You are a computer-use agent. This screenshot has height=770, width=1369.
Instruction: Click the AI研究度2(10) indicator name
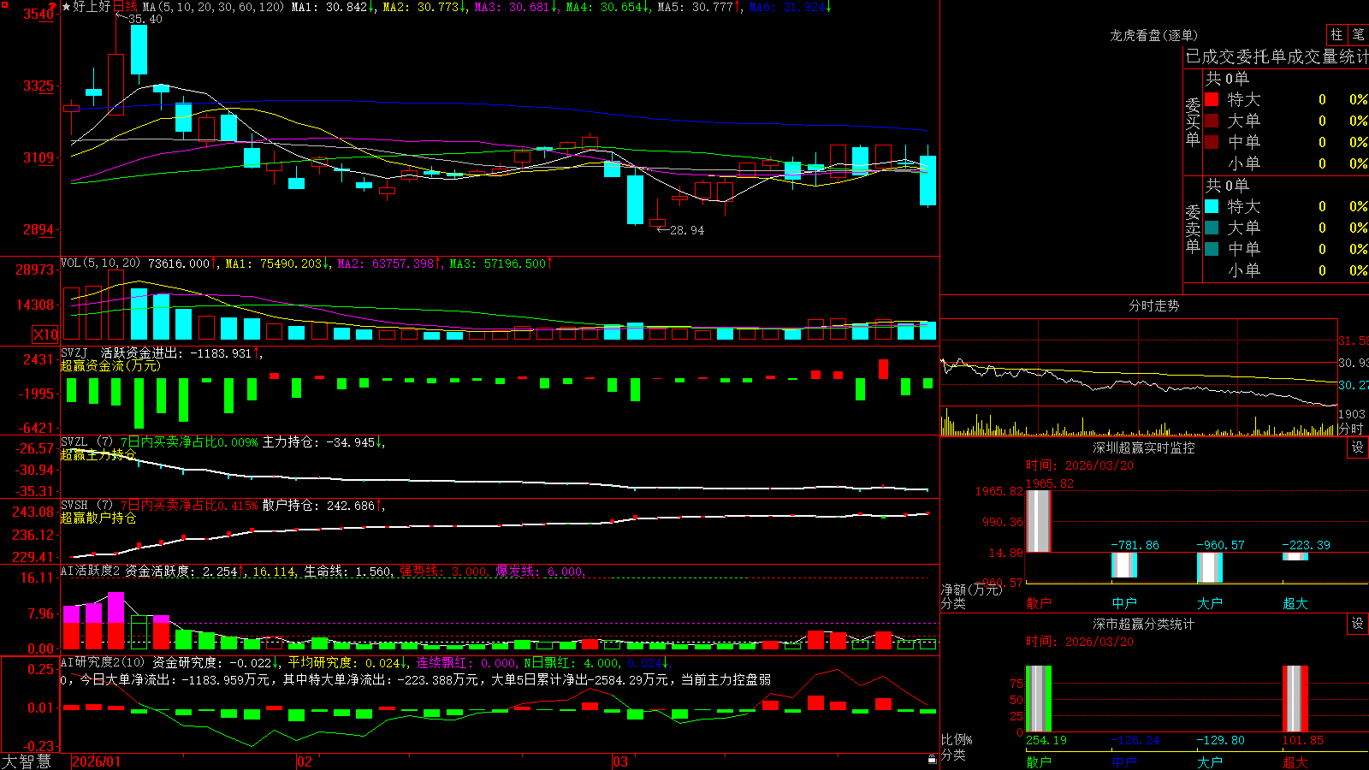pos(103,662)
